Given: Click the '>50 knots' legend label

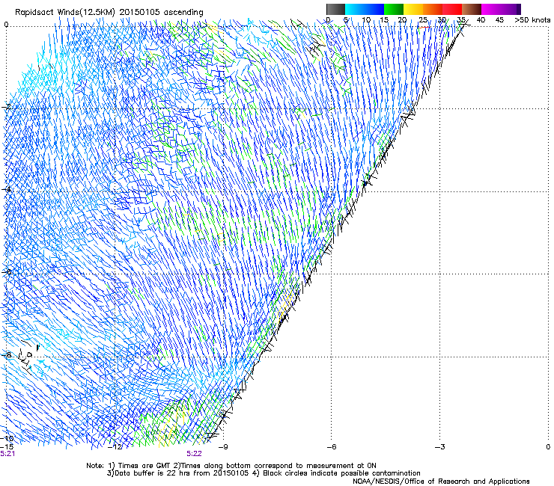Looking at the screenshot, I should [x=532, y=20].
